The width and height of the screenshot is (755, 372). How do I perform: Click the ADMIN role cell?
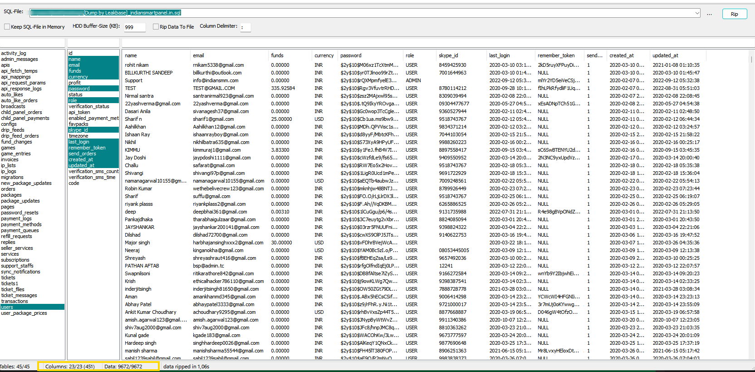pos(413,80)
